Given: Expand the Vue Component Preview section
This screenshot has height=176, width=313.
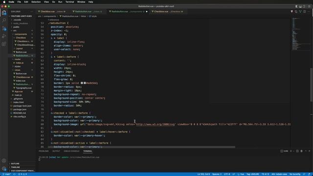Looking at the screenshot, I should tap(22, 171).
